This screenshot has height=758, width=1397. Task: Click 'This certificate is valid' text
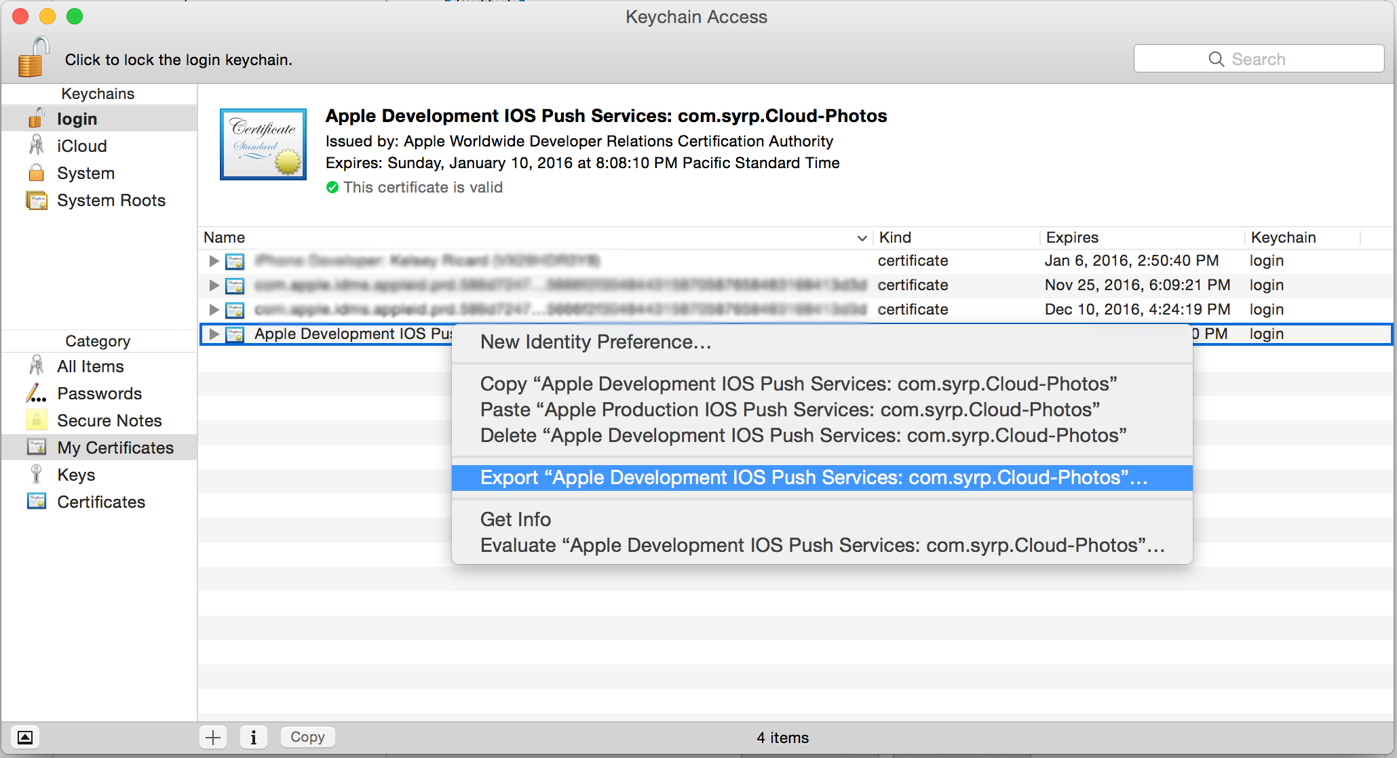pyautogui.click(x=423, y=187)
